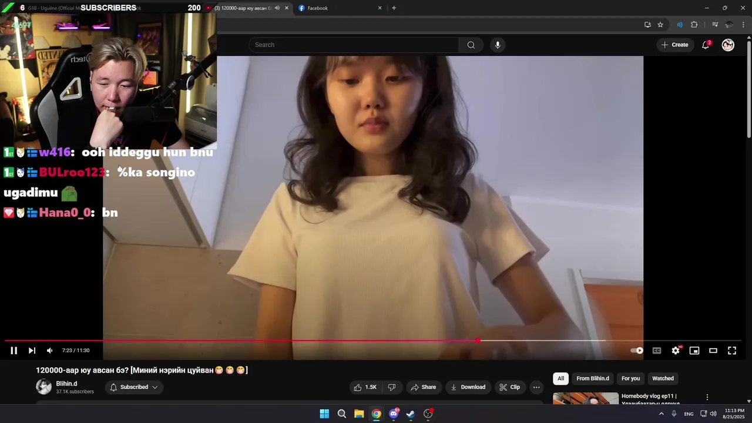752x423 pixels.
Task: Toggle the autoplay switch
Action: pos(637,351)
